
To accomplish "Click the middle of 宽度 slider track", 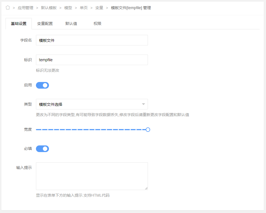I will [x=92, y=130].
